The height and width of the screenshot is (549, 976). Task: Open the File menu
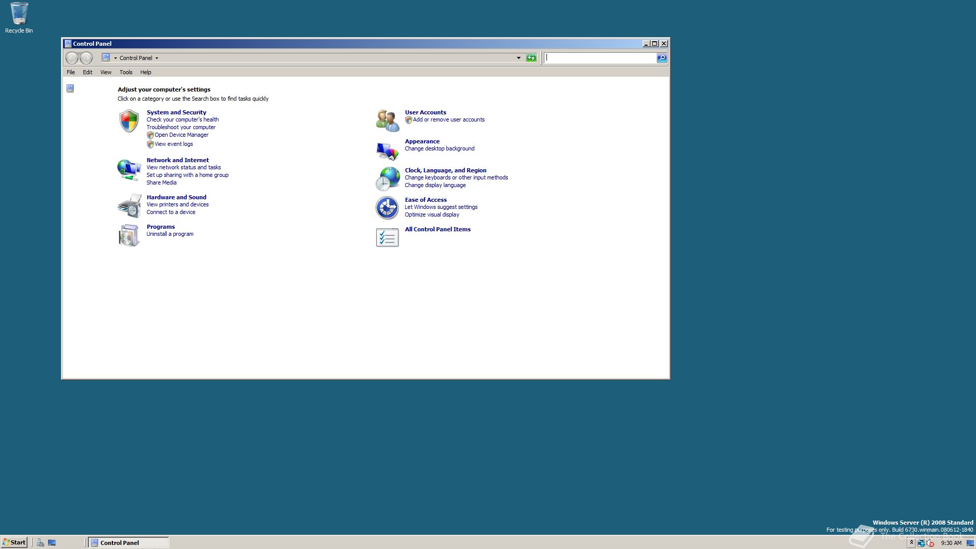[x=71, y=72]
